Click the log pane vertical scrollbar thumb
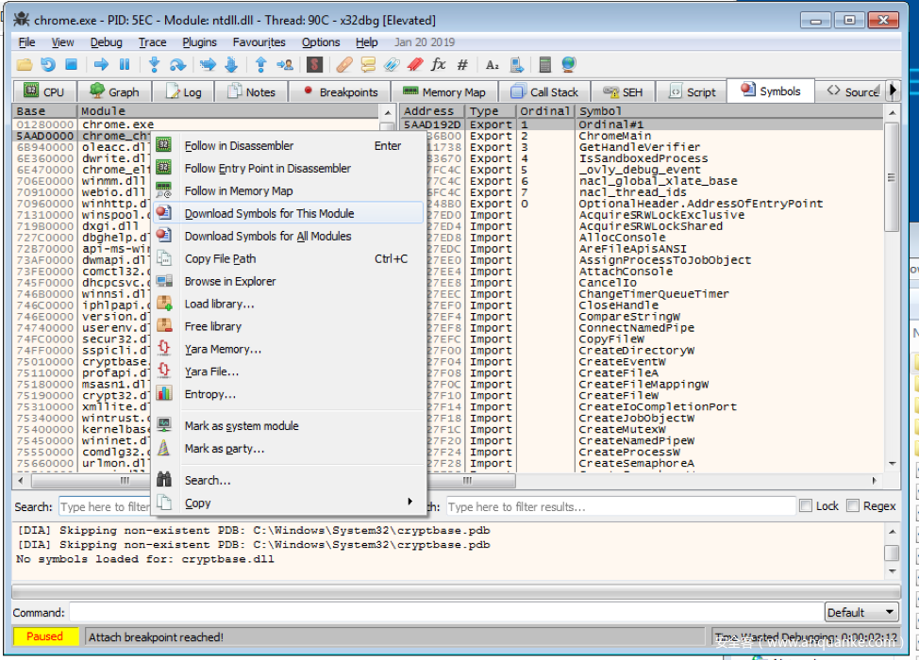Viewport: 919px width, 660px height. click(892, 553)
